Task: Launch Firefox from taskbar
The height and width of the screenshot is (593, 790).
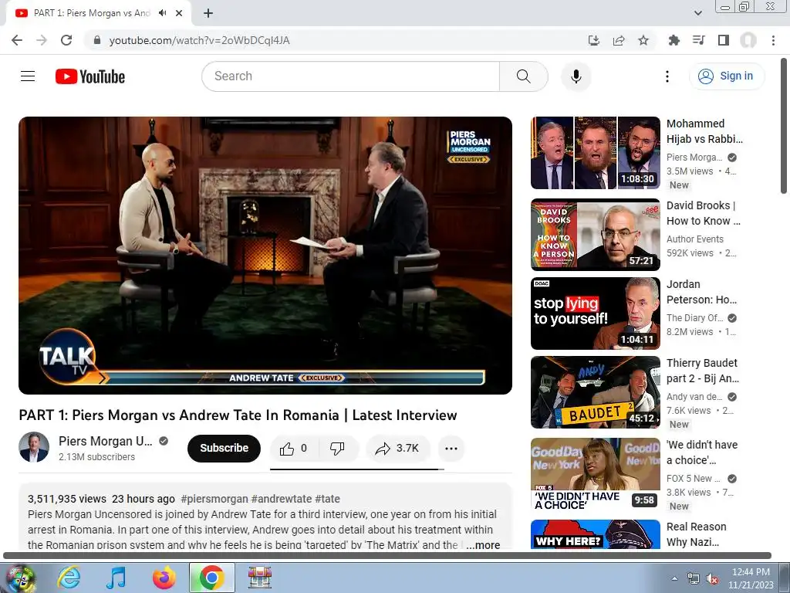Action: (164, 578)
